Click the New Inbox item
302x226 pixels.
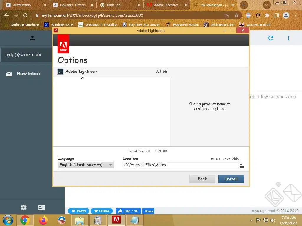click(x=23, y=74)
